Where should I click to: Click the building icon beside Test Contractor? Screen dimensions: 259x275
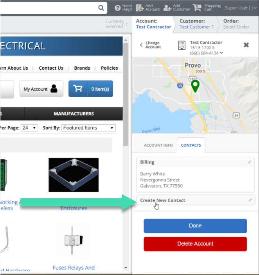click(182, 45)
